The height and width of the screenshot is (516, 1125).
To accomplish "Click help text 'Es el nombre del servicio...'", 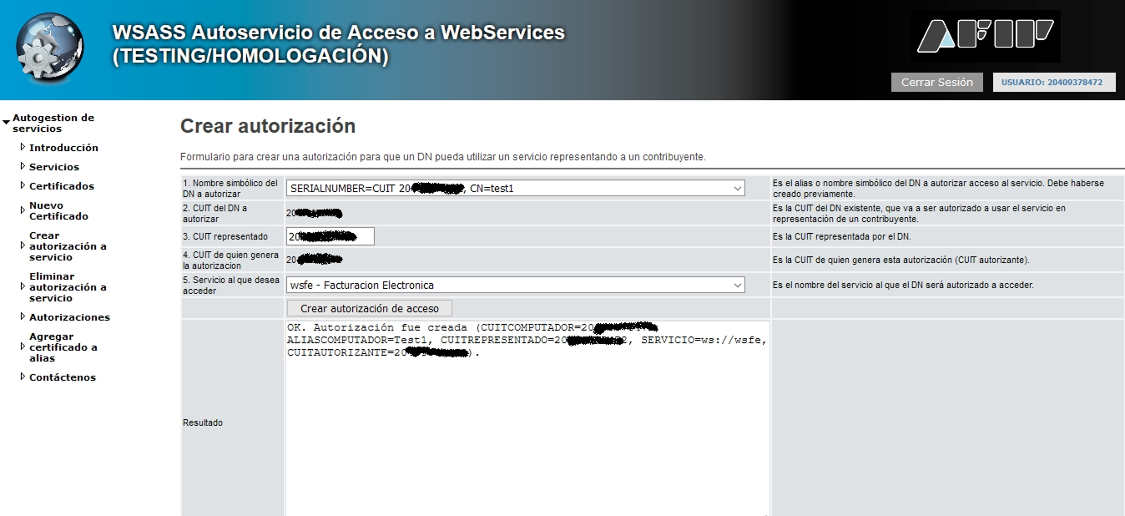I will (x=904, y=286).
